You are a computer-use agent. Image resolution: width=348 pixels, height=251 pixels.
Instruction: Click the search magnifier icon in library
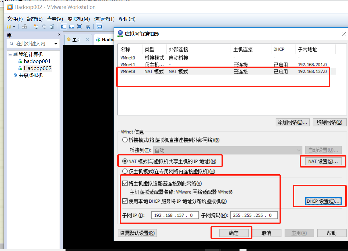coord(12,43)
